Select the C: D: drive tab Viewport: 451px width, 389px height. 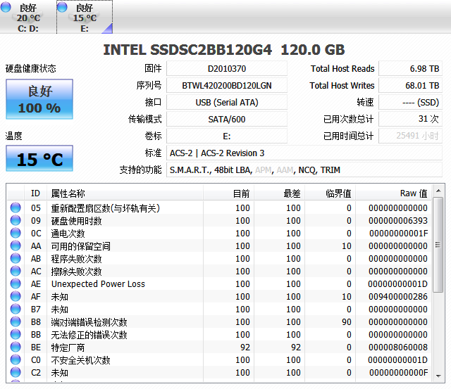click(x=28, y=17)
